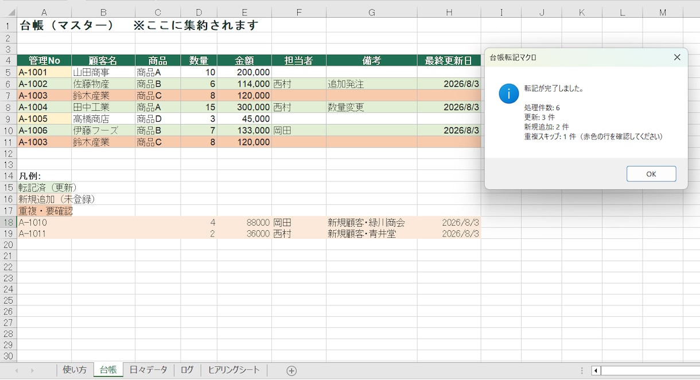
Task: Select cell 伊藤フーズ
Action: tap(103, 130)
